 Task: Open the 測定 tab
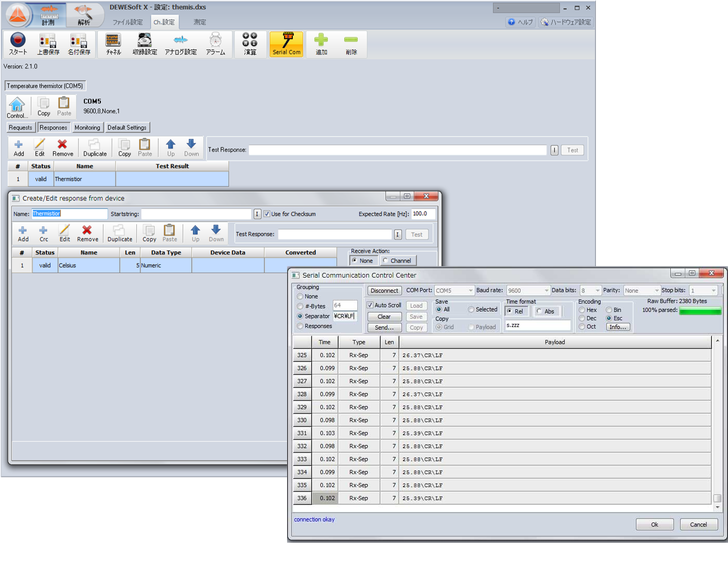(x=200, y=22)
